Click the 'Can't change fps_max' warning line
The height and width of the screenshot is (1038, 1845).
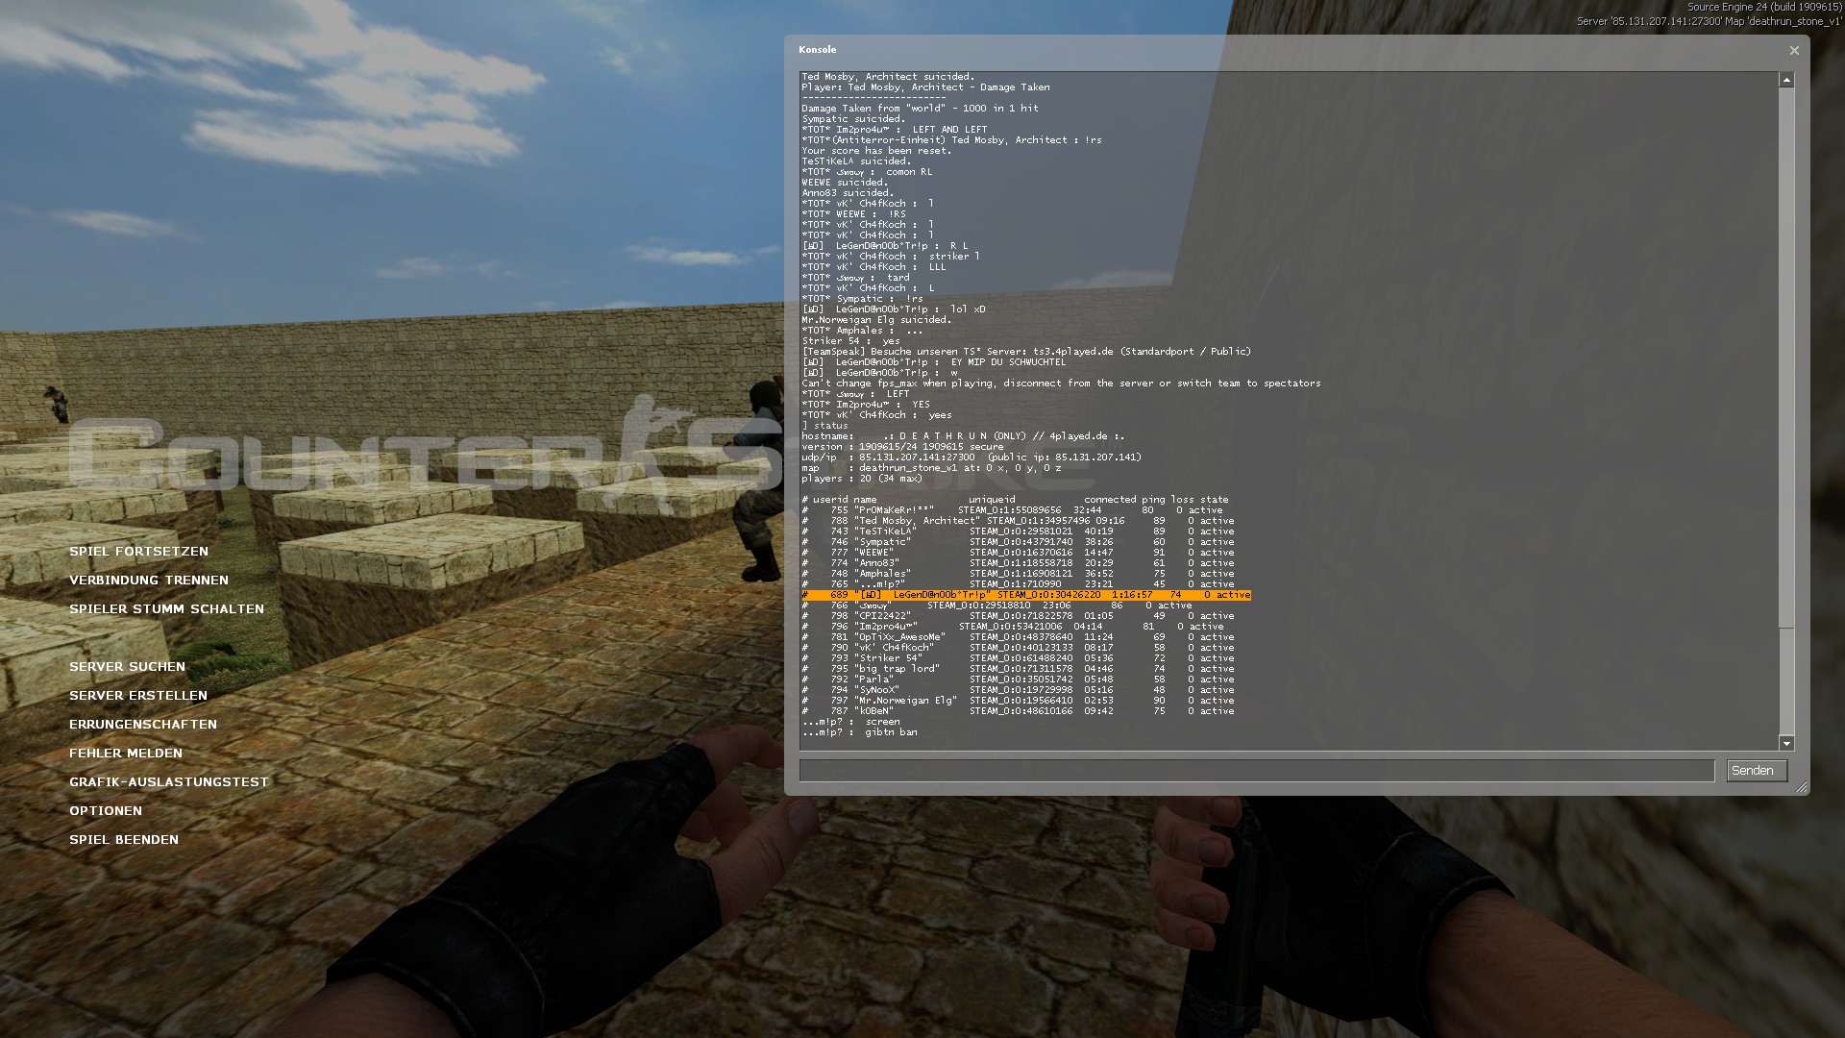tap(1061, 383)
